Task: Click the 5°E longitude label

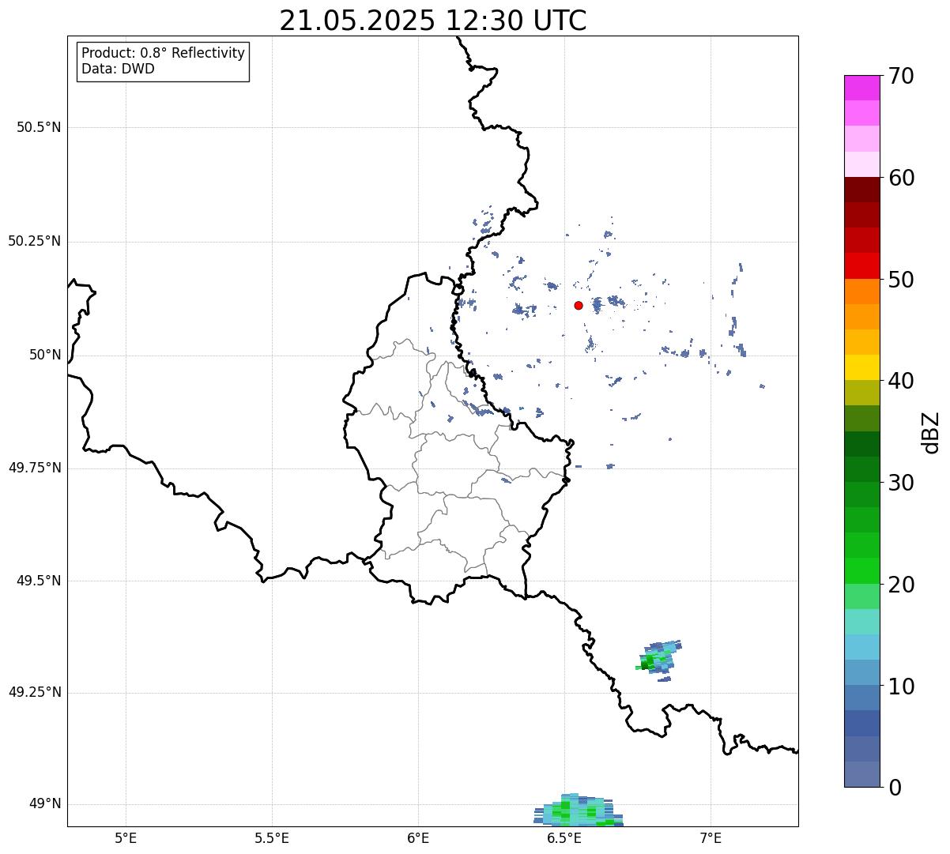Action: [x=126, y=837]
